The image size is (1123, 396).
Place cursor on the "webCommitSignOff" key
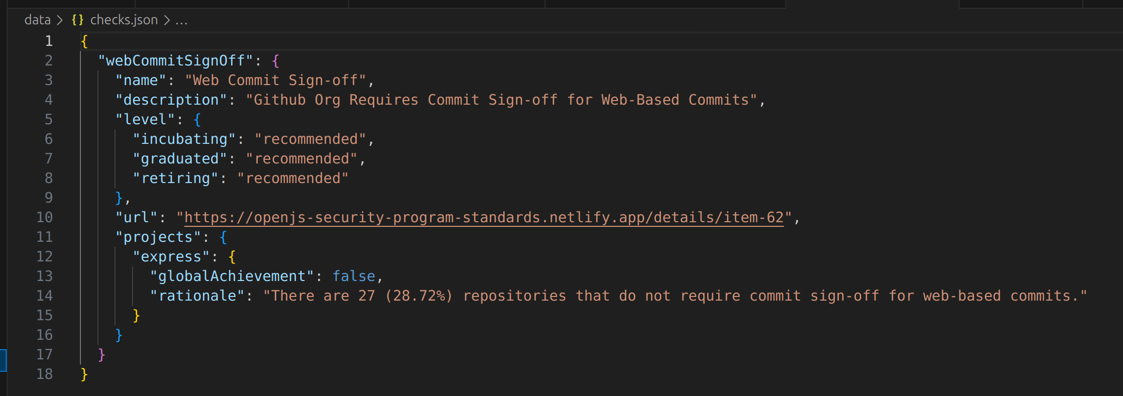click(175, 61)
